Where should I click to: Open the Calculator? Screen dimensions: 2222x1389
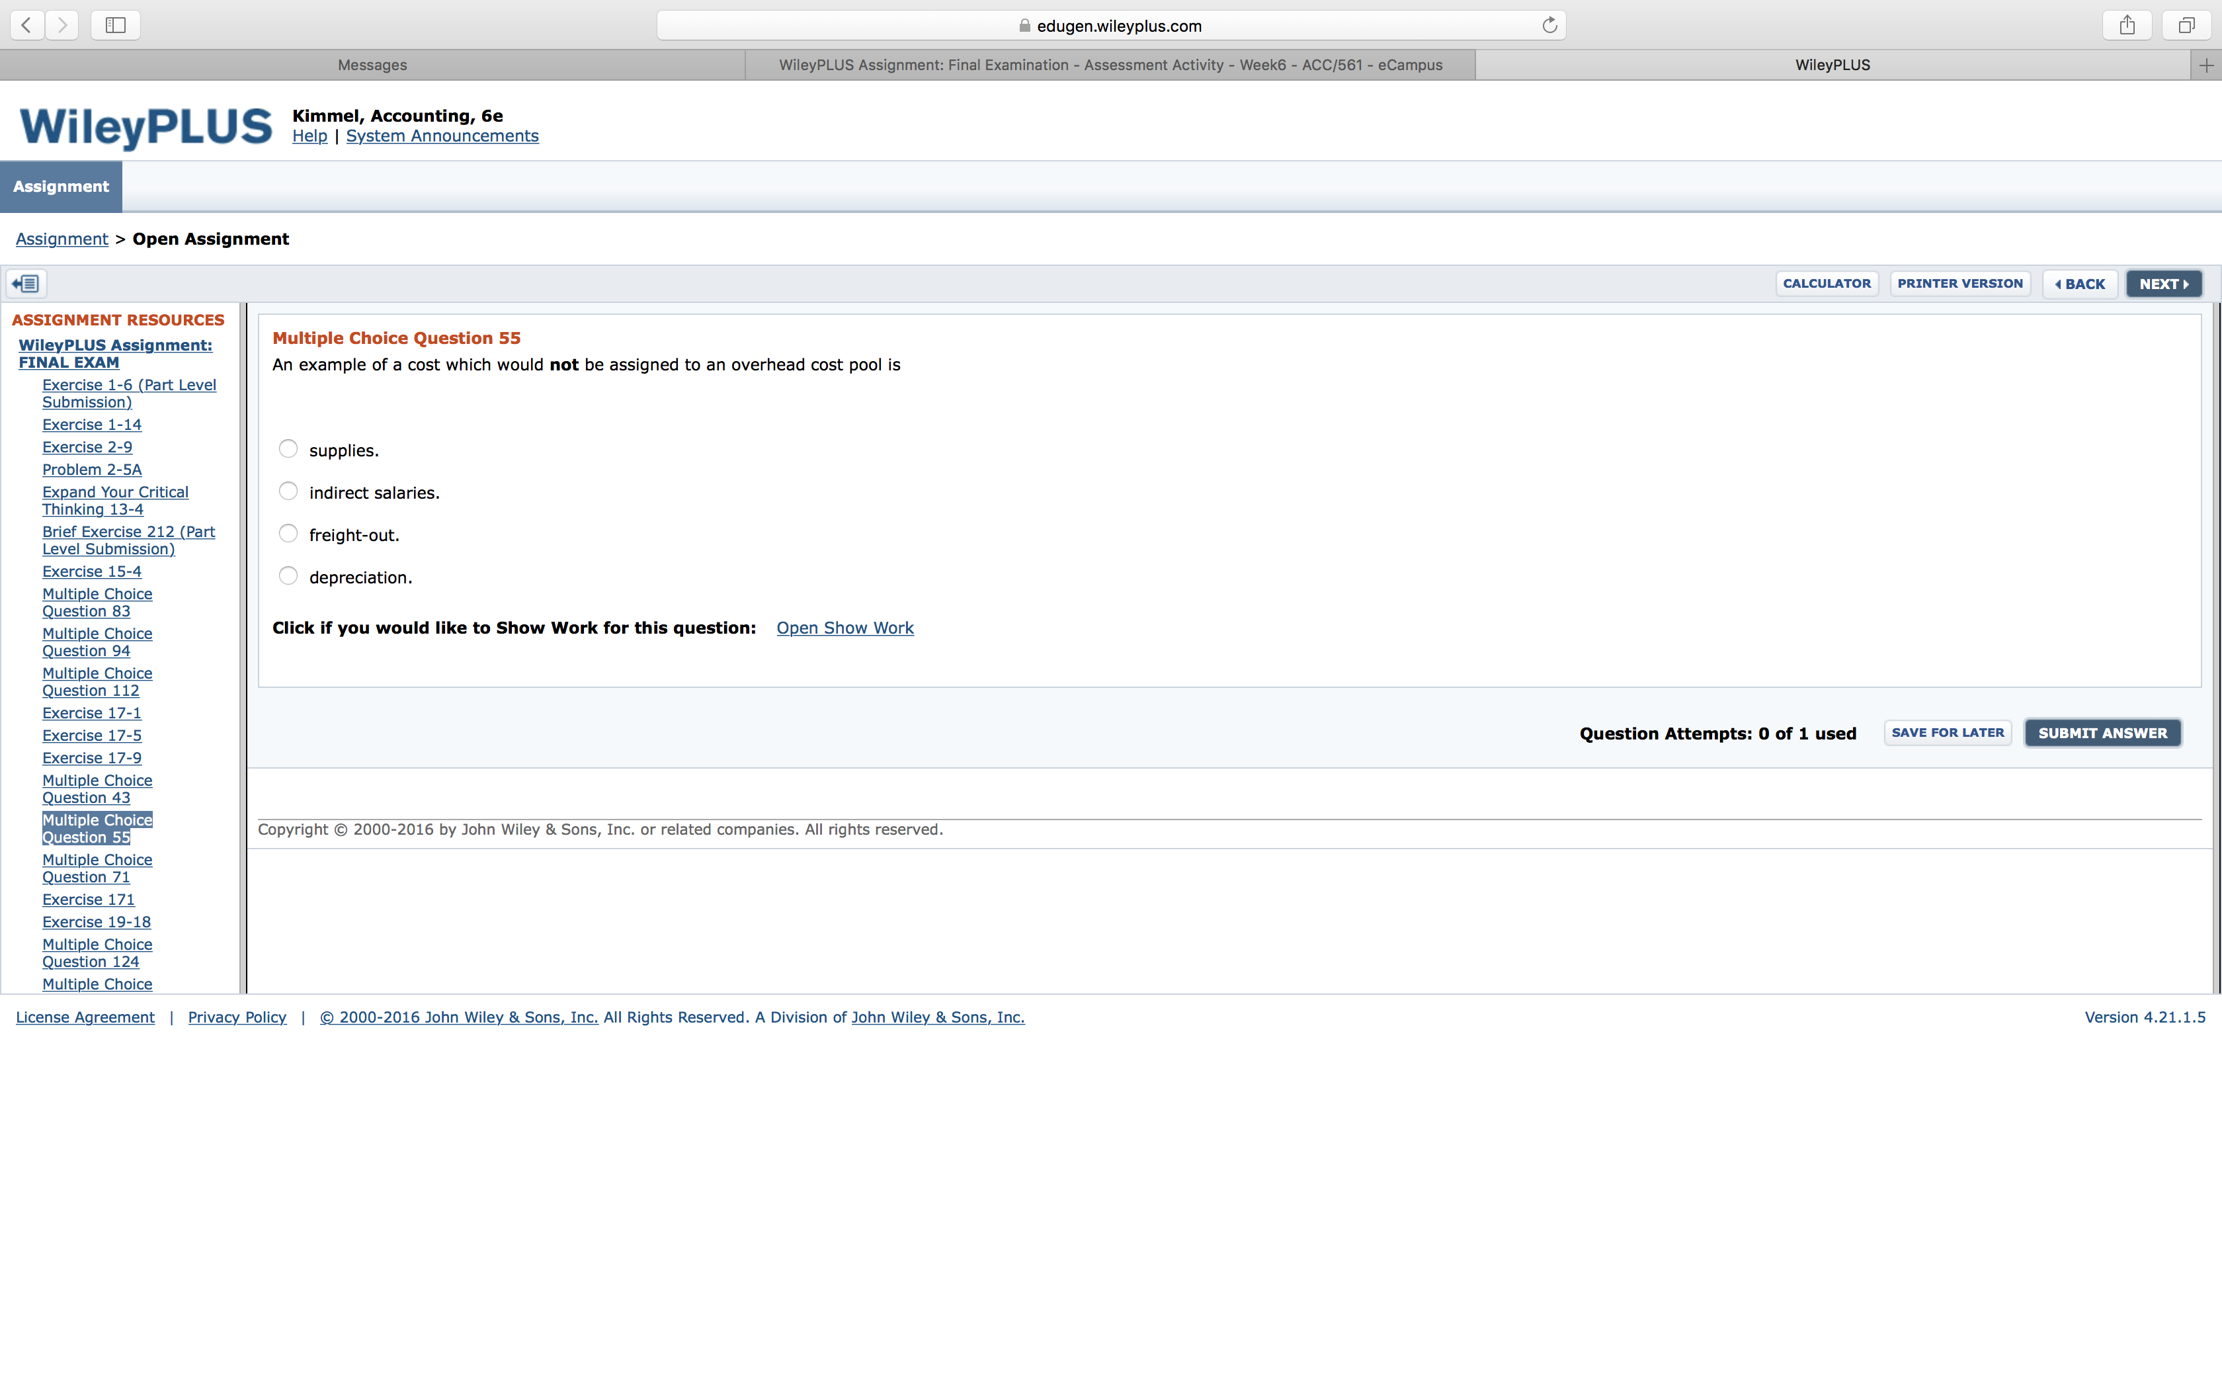[x=1827, y=284]
